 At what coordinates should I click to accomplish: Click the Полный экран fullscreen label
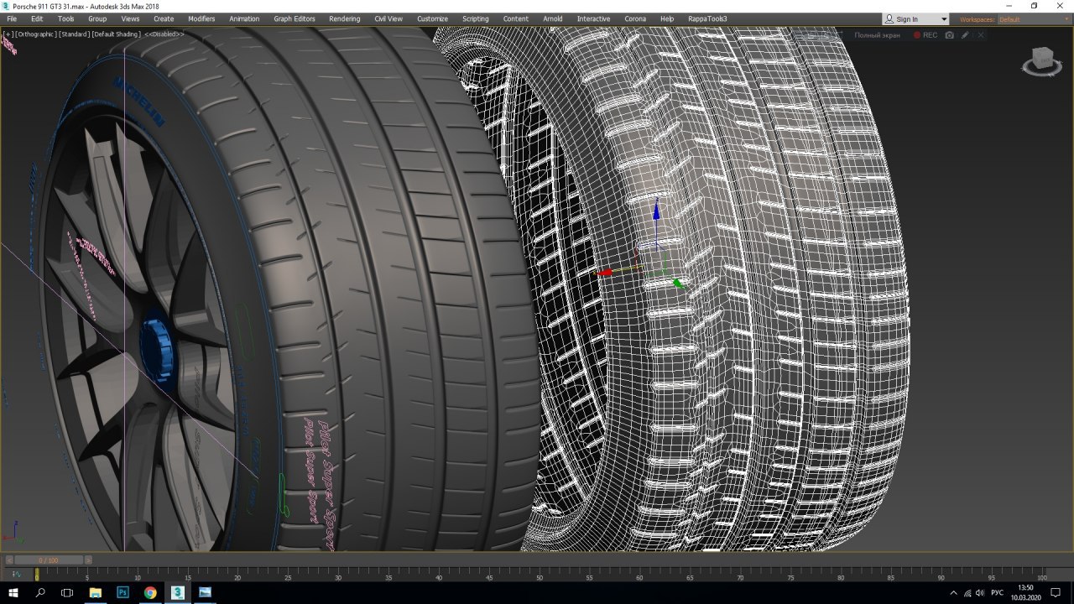pyautogui.click(x=877, y=35)
